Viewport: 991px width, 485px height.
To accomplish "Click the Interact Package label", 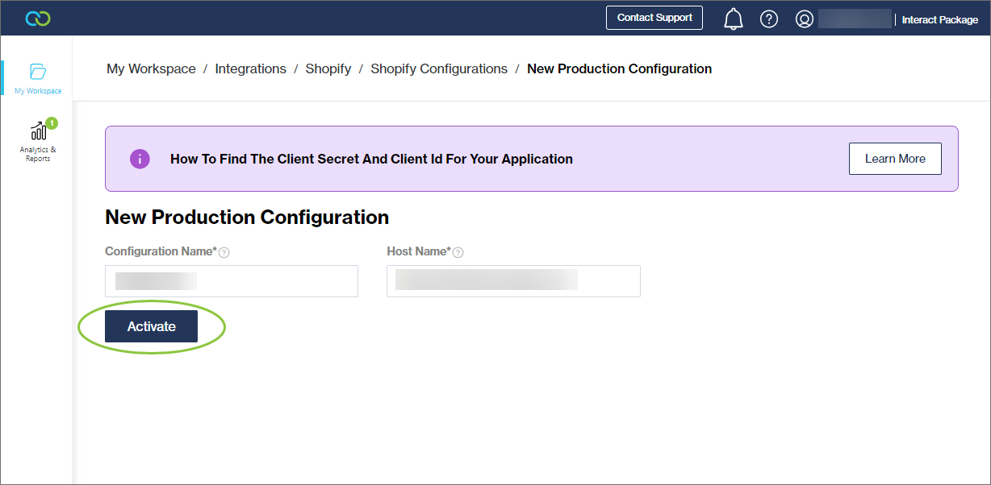I will pos(939,19).
